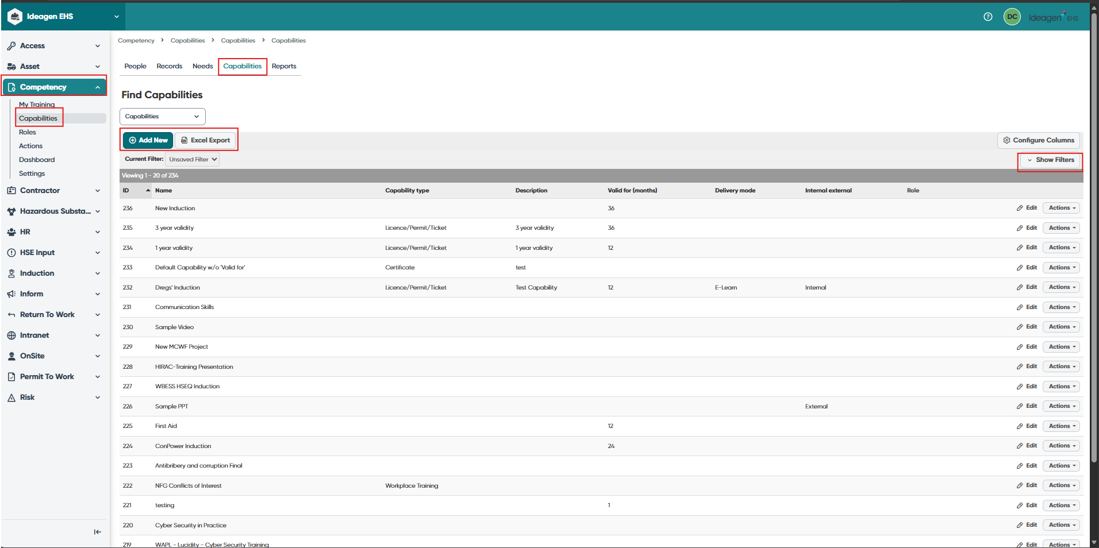This screenshot has width=1099, height=548.
Task: Open My Training in sidebar
Action: point(37,105)
